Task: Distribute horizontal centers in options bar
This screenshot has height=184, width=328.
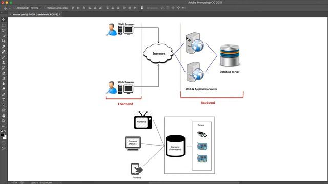Action: pyautogui.click(x=130, y=8)
